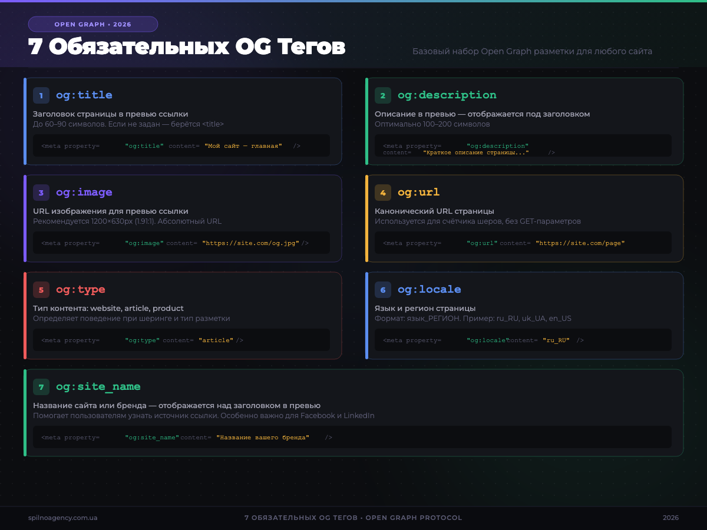Viewport: 707px width, 530px height.
Task: Click the code value "Краткое описание страницы..."
Action: point(476,153)
